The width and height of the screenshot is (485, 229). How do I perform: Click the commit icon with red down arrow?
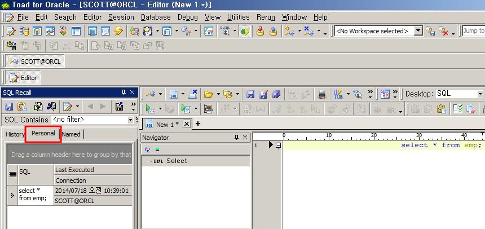[260, 32]
